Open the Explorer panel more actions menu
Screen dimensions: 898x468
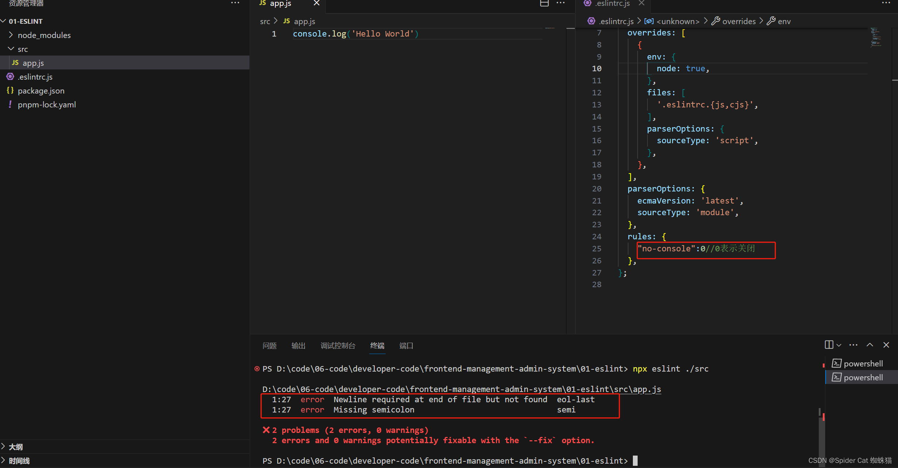pos(235,3)
